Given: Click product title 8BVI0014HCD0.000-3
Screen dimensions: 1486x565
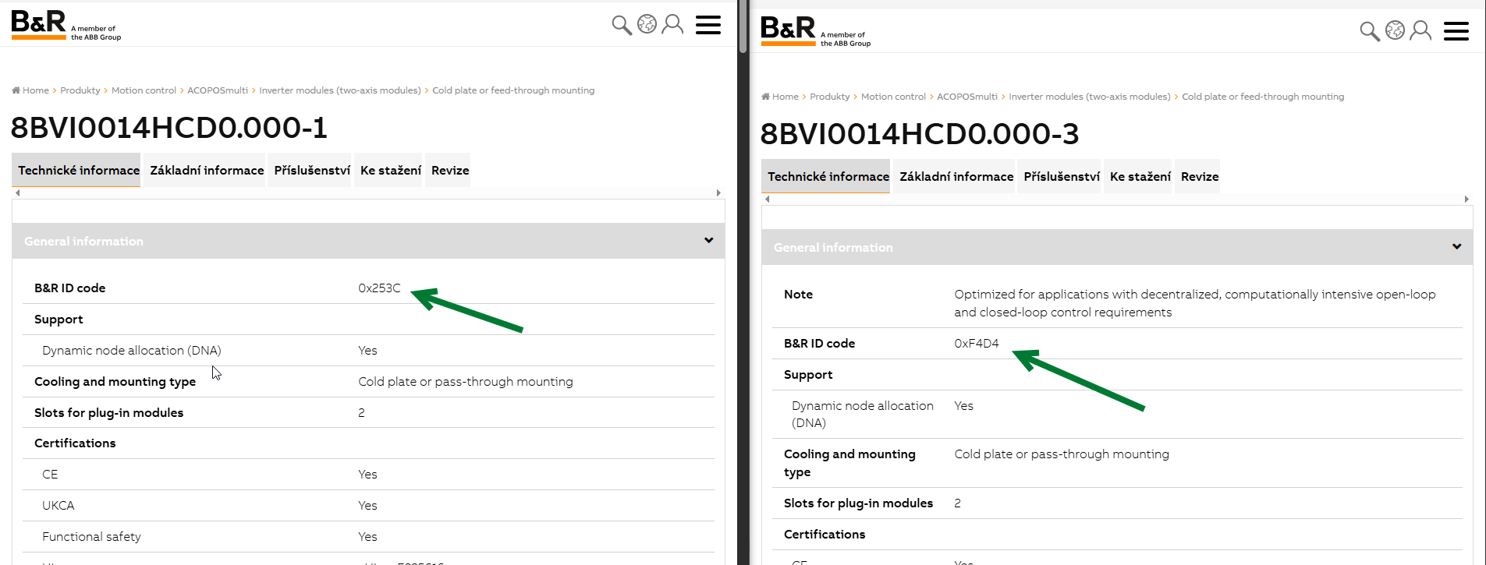Looking at the screenshot, I should coord(920,134).
